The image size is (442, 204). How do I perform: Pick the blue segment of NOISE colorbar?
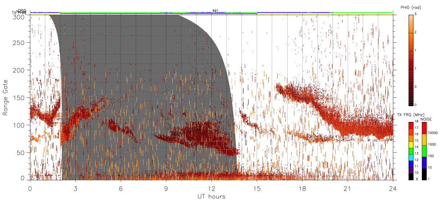pyautogui.click(x=424, y=163)
